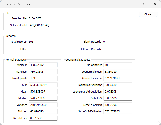
Task: Click the Variance value field
Action: tap(43, 105)
